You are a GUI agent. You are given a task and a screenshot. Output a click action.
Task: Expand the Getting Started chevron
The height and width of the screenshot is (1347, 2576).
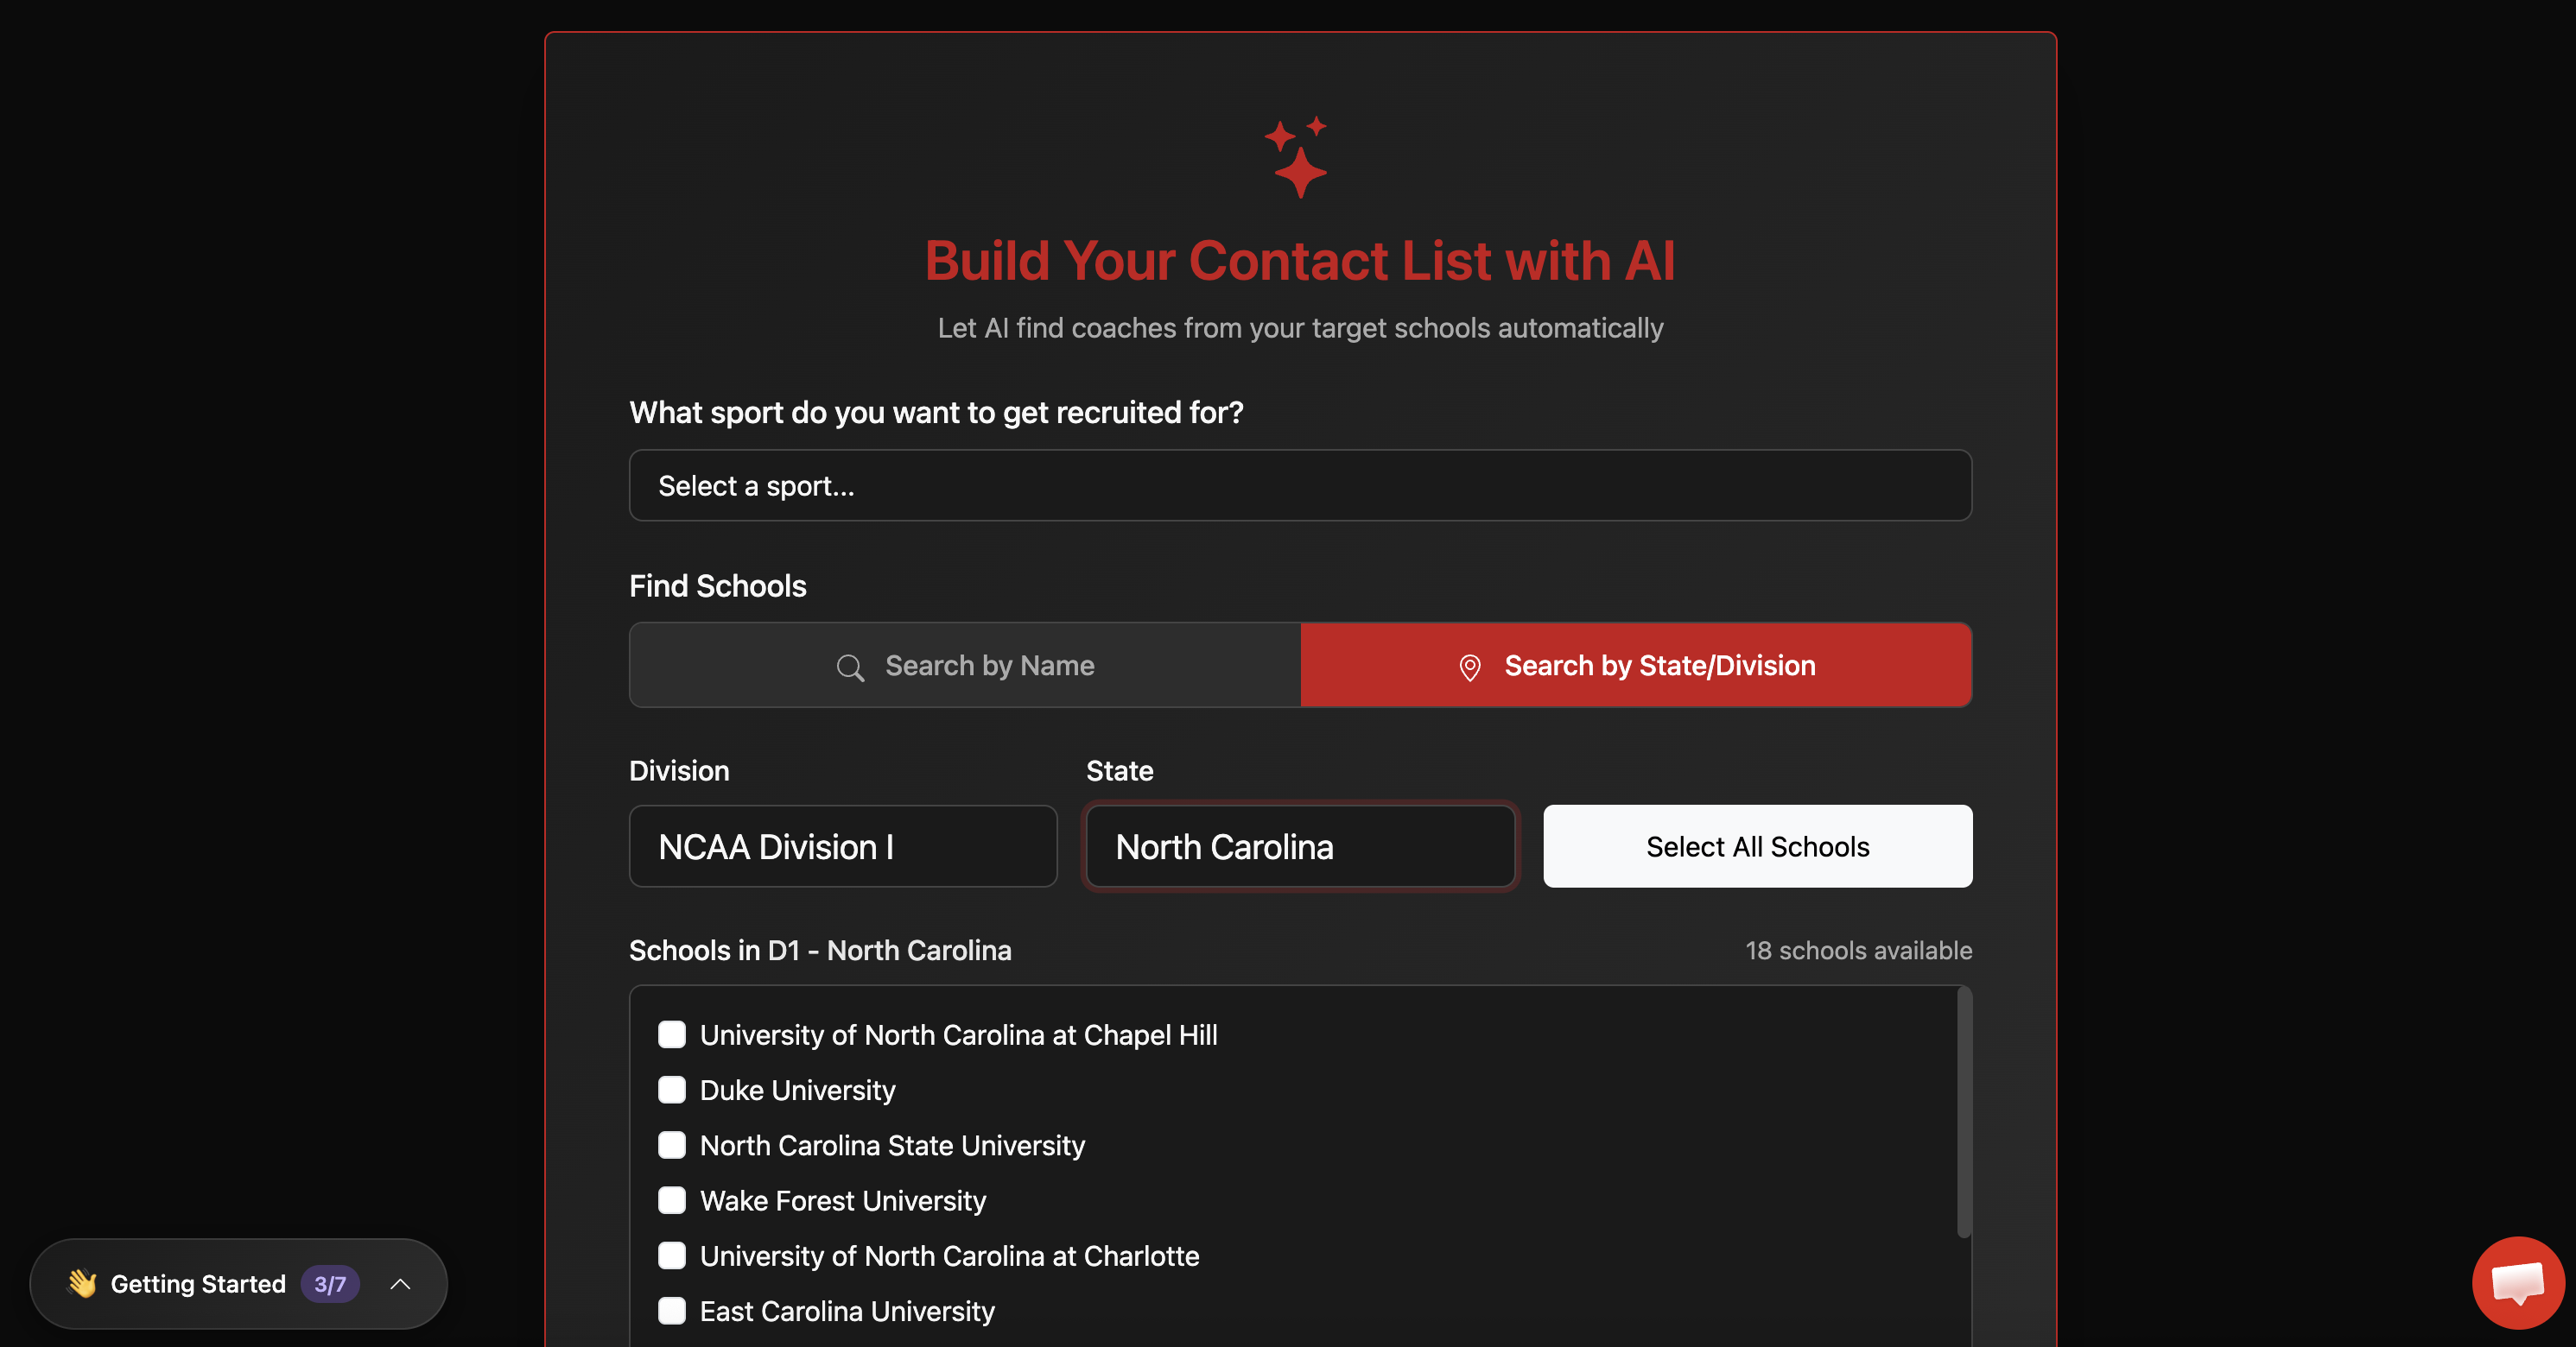point(400,1284)
